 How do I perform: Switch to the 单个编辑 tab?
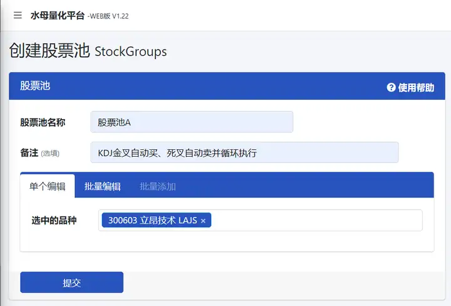[x=48, y=186]
